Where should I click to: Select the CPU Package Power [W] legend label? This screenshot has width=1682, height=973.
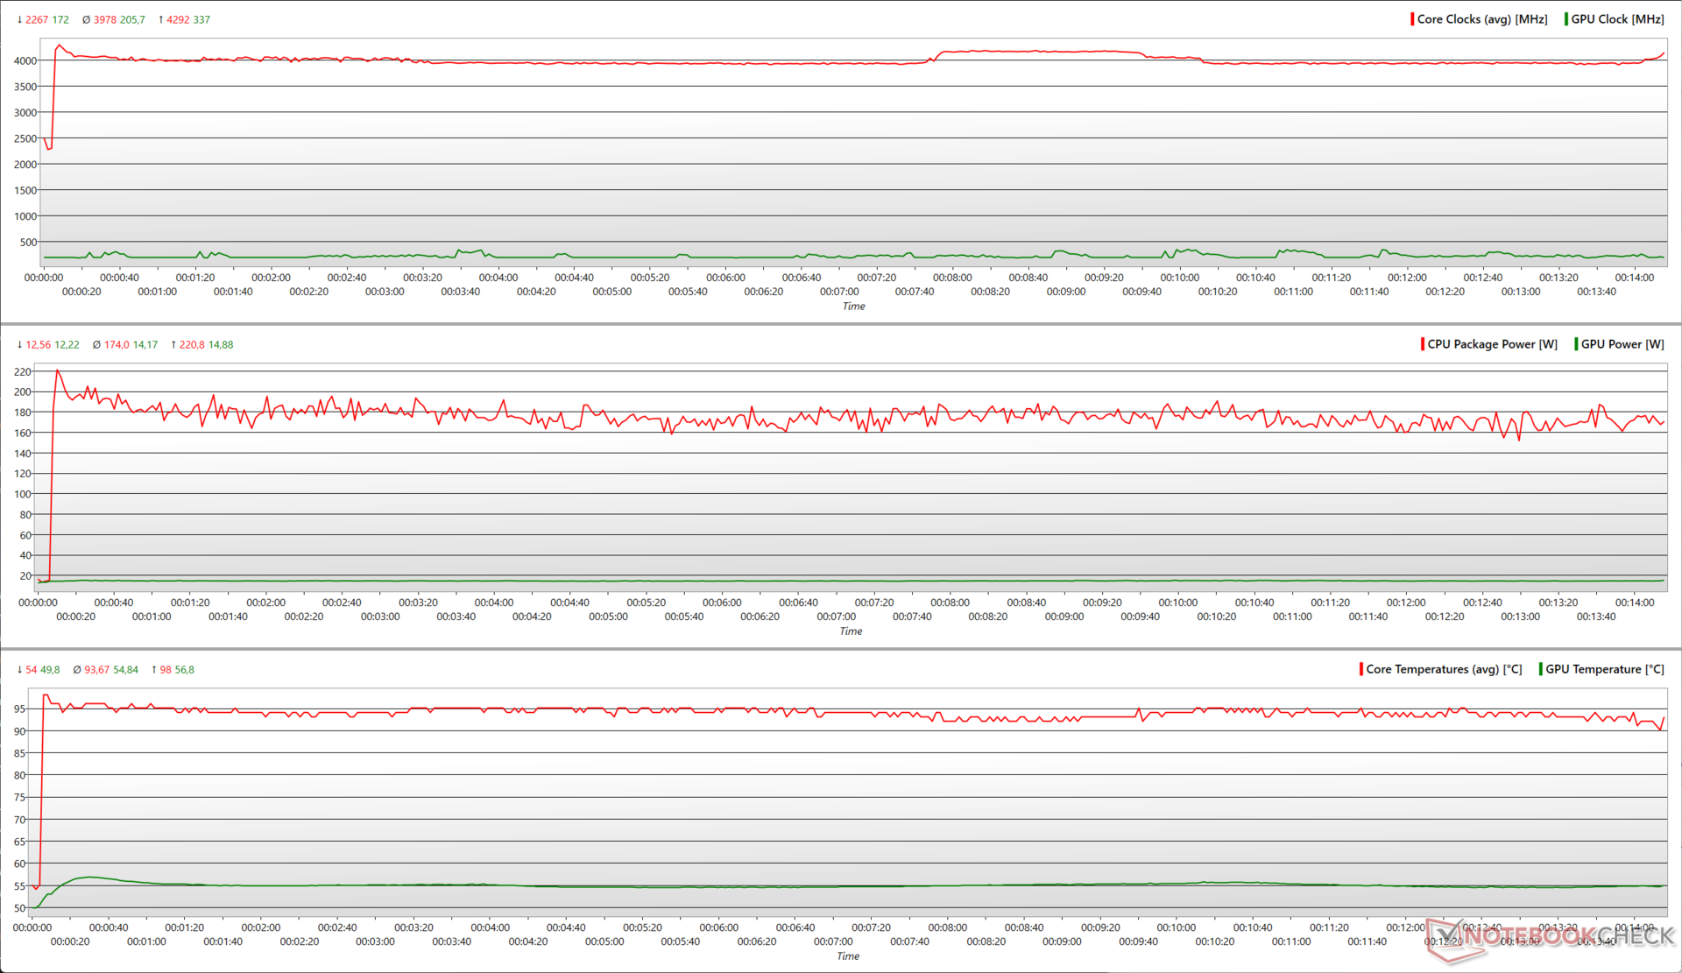(x=1492, y=344)
